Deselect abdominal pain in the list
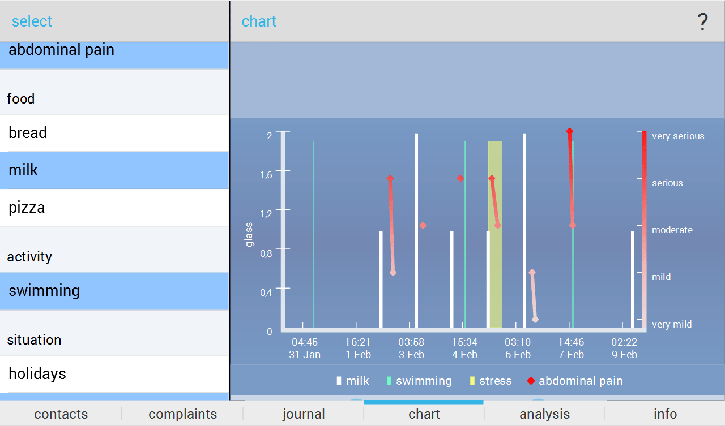This screenshot has height=426, width=725. [114, 55]
